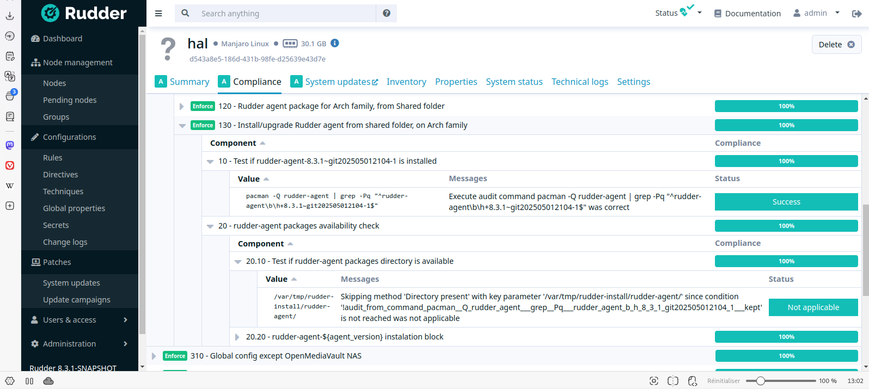Open the panel icon with badge 3
The image size is (869, 389).
10,96
